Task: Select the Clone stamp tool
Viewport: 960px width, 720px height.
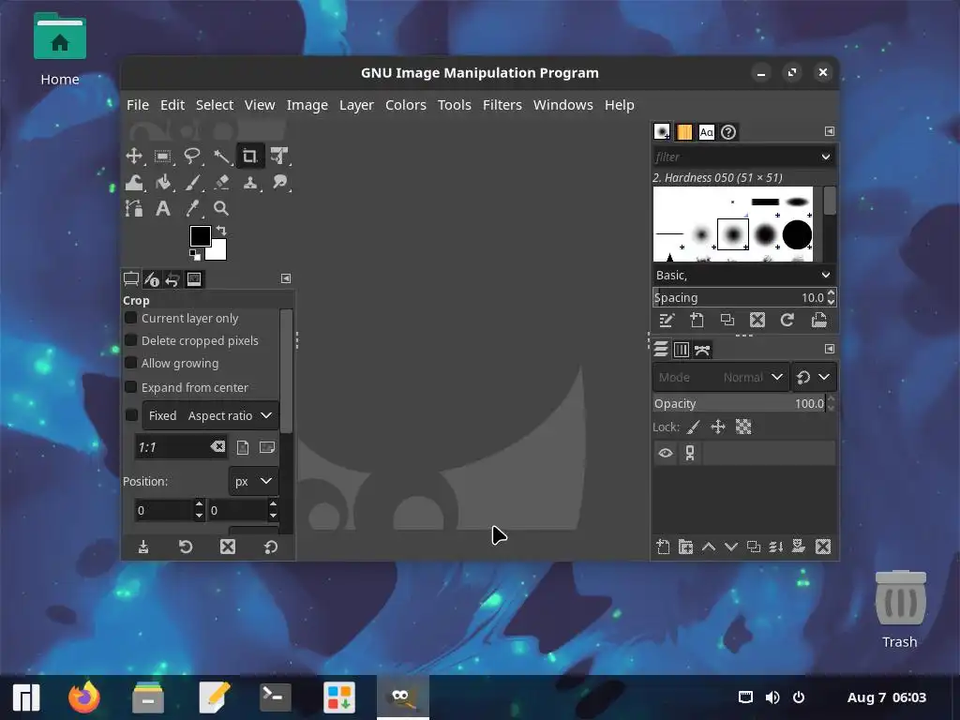Action: (x=249, y=183)
